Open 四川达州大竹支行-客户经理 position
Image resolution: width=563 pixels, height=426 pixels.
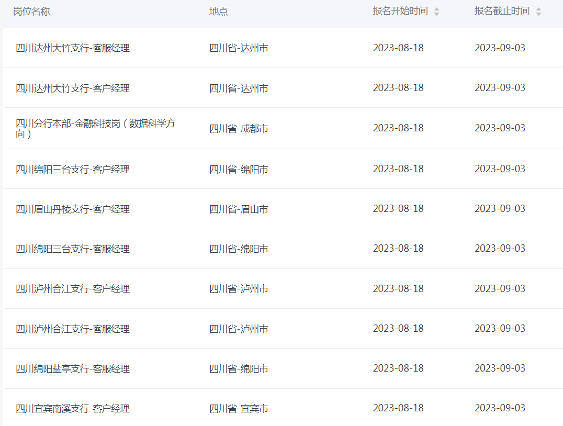(x=73, y=88)
